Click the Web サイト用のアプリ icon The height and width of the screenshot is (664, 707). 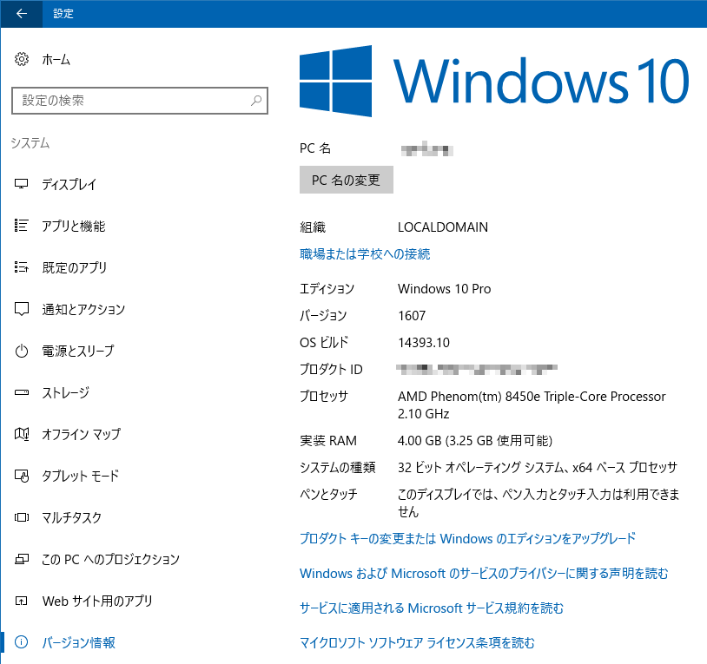click(21, 601)
